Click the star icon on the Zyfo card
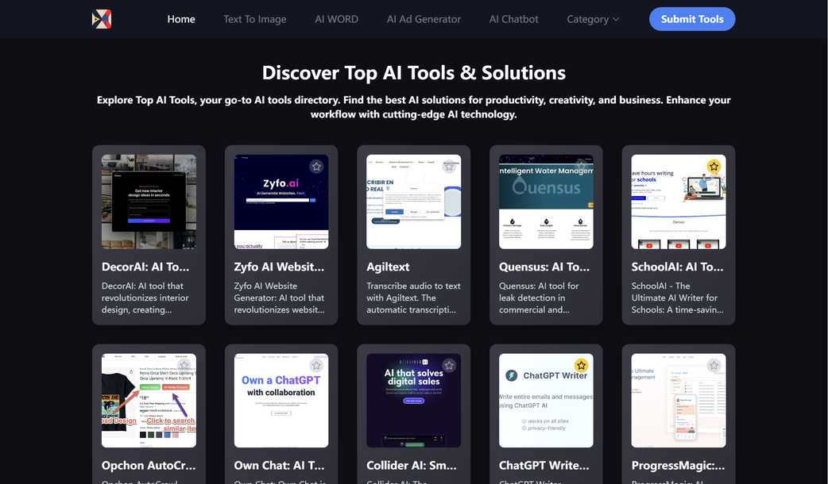This screenshot has width=828, height=484. pyautogui.click(x=315, y=166)
